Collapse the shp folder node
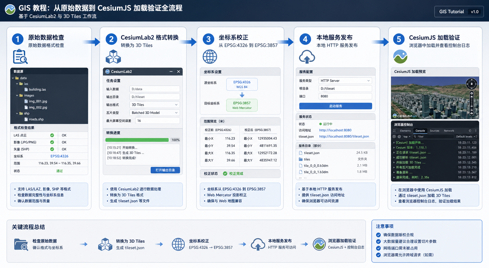This screenshot has height=268, width=489. (x=17, y=114)
